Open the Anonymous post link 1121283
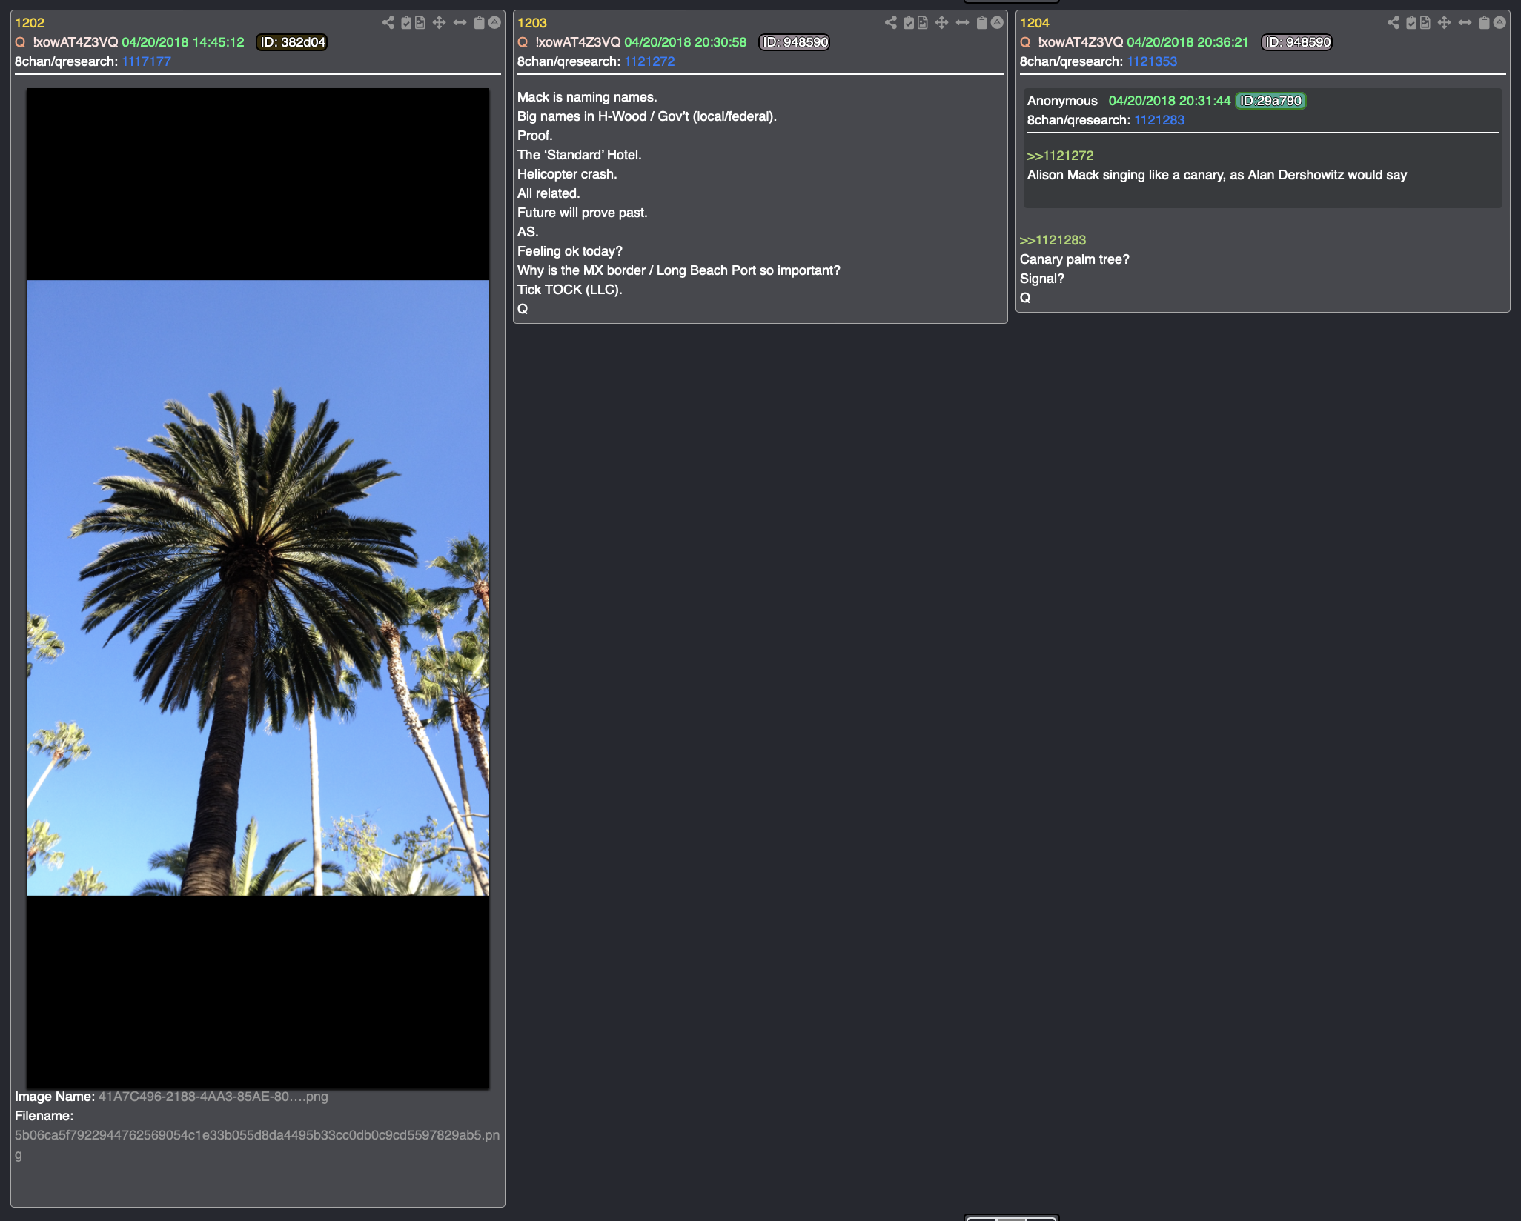The width and height of the screenshot is (1521, 1221). pos(1159,120)
